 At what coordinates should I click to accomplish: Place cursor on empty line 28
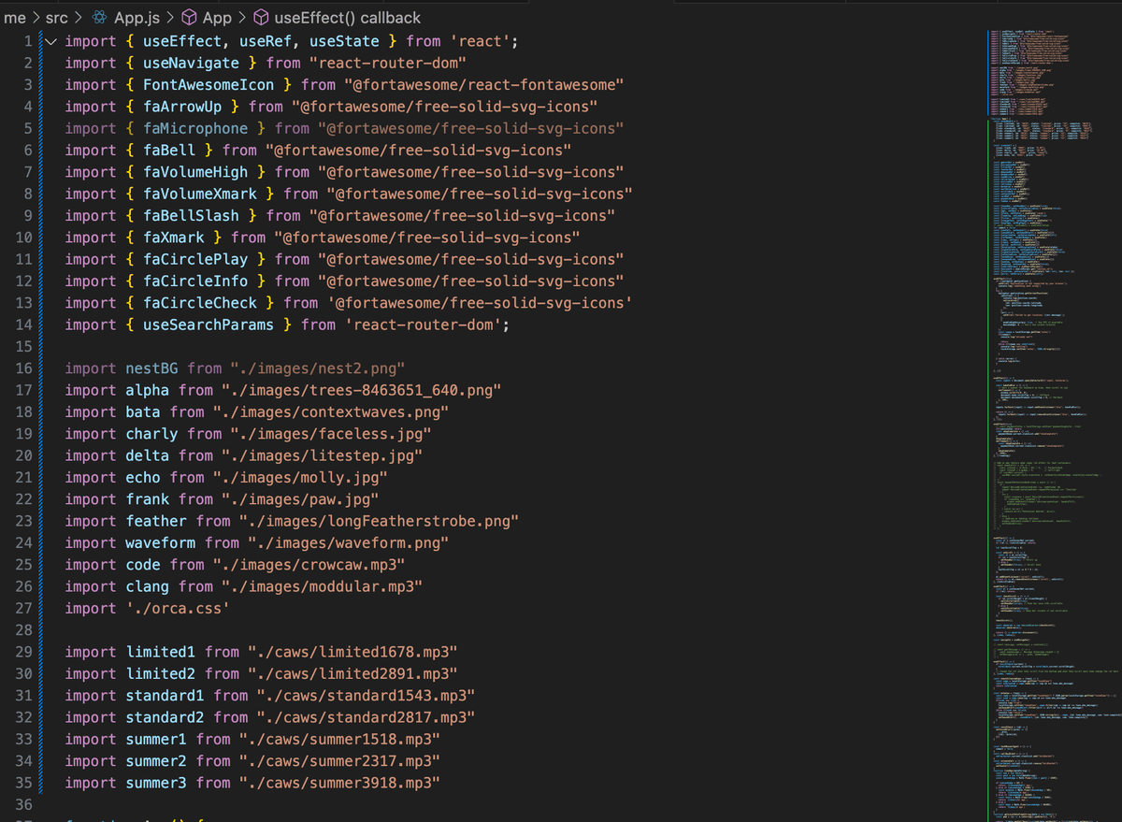280,630
